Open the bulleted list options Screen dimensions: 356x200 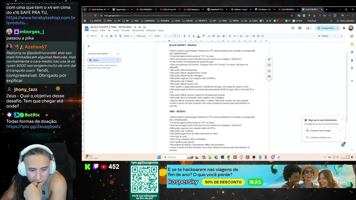pyautogui.click(x=242, y=36)
